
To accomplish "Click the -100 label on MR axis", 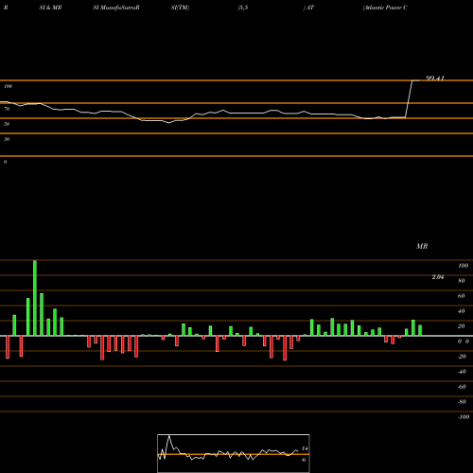I will coord(463,417).
